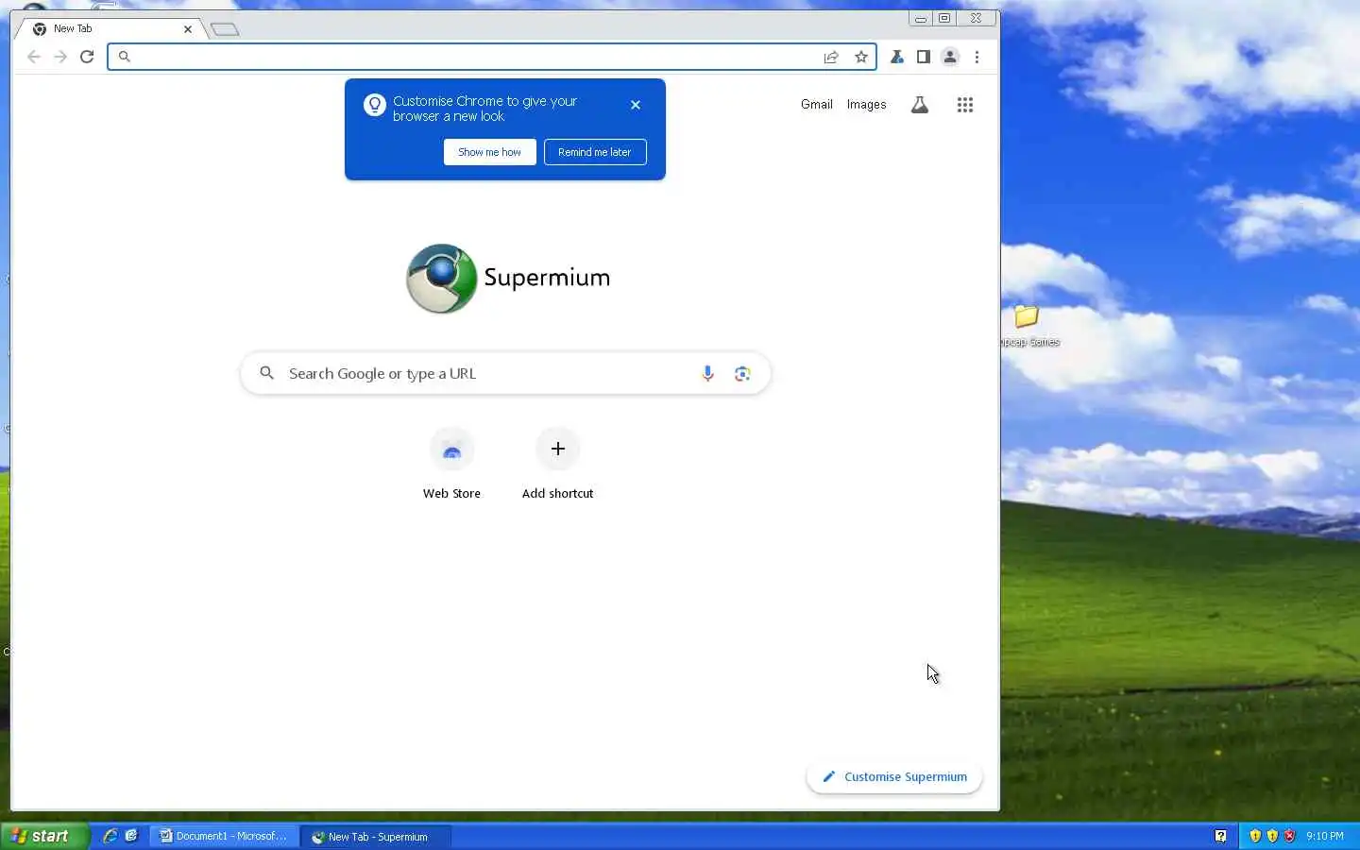Open the Images link

[867, 105]
